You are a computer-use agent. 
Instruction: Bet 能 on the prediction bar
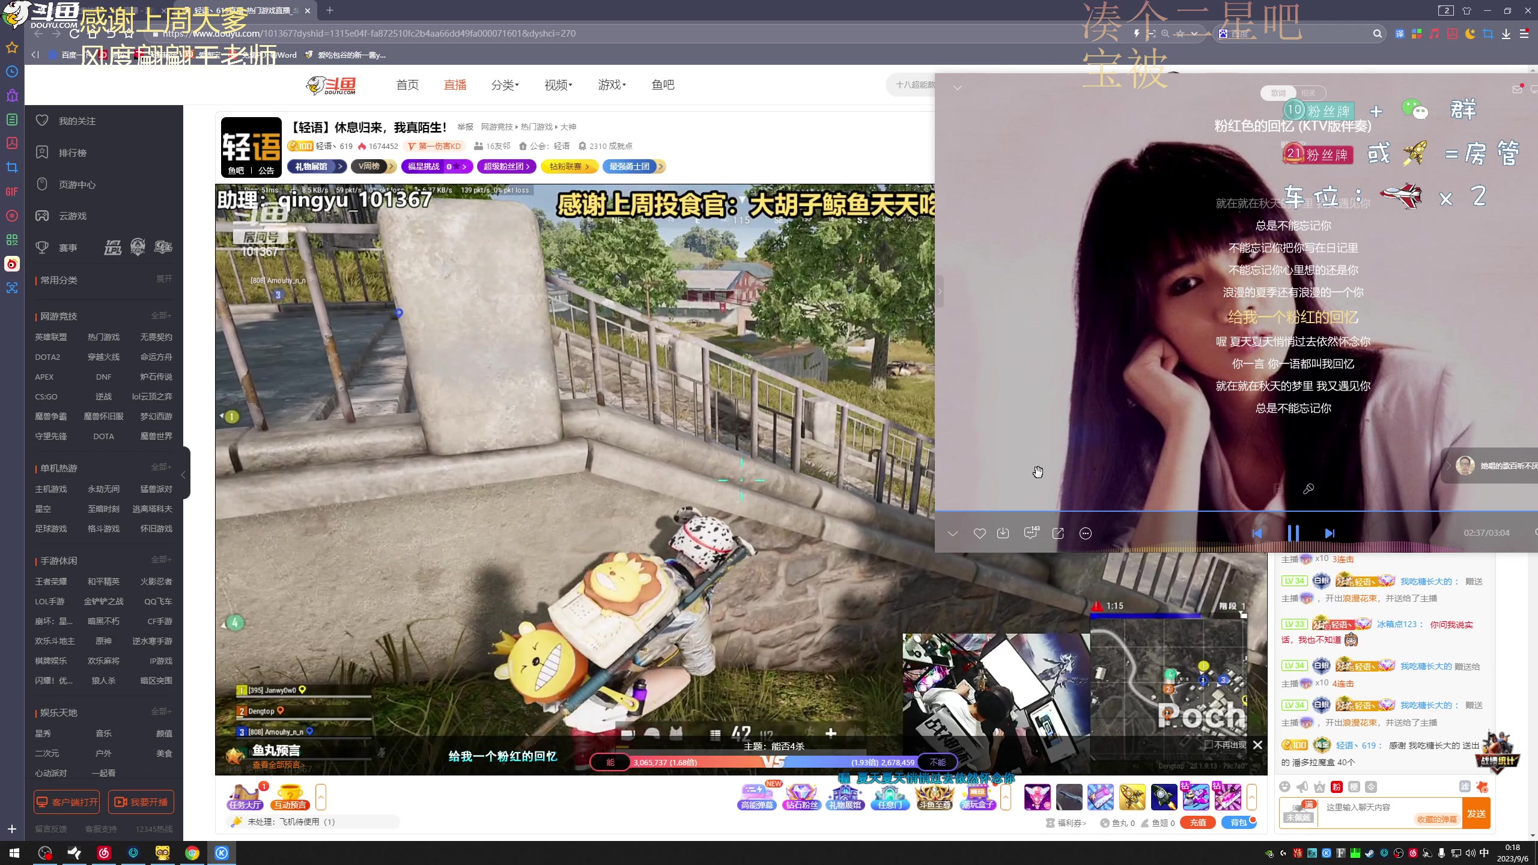point(610,762)
